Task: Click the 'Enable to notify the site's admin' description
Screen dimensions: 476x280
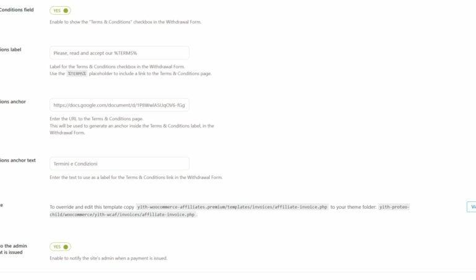Action: (x=108, y=258)
